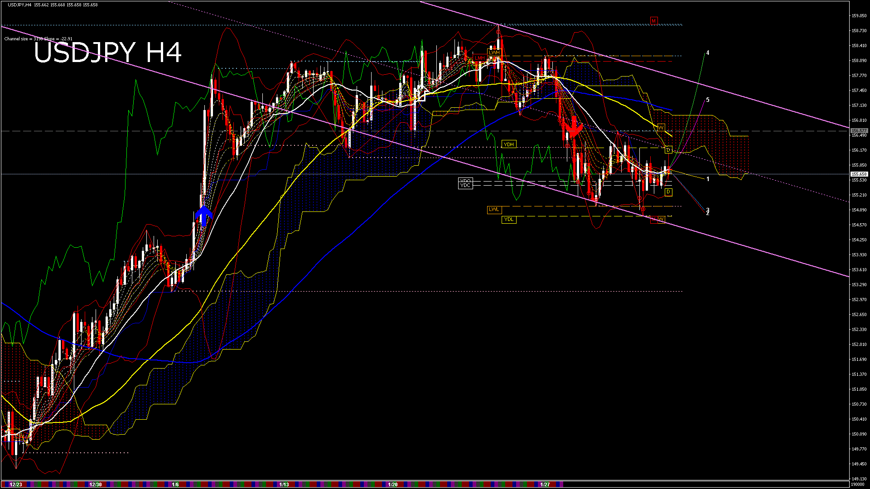Click the red down arrow sell signal
The width and height of the screenshot is (870, 489).
tap(574, 128)
